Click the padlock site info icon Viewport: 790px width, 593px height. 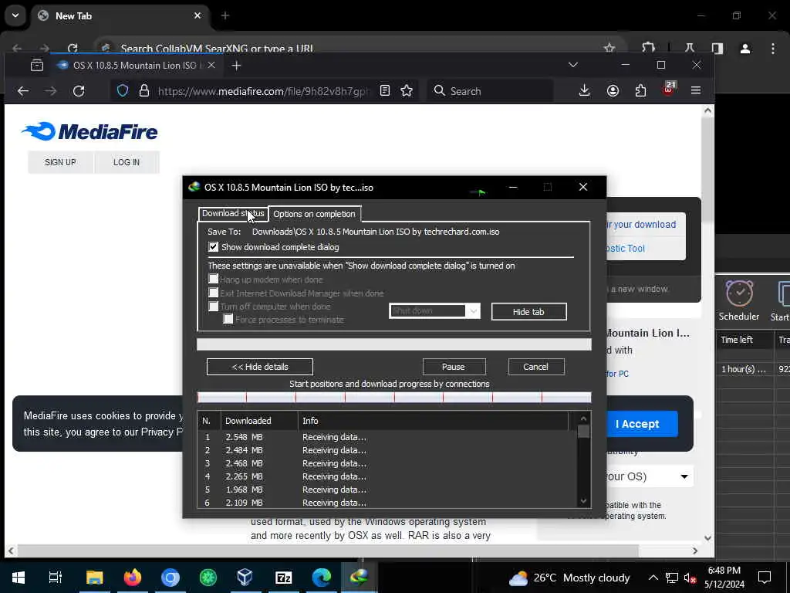pos(144,91)
